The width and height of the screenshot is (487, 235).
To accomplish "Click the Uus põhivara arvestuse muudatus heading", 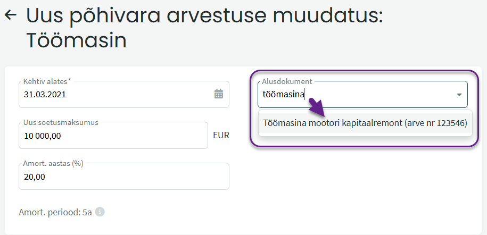I will (204, 15).
